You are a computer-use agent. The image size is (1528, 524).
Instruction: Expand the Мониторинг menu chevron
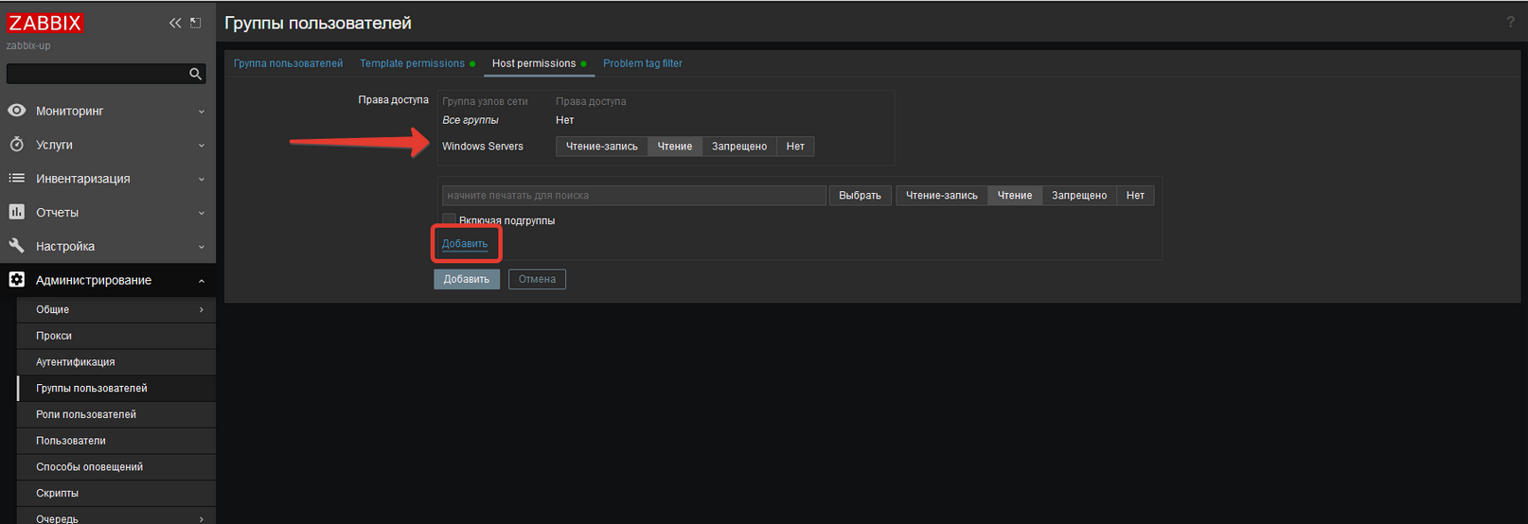click(201, 112)
